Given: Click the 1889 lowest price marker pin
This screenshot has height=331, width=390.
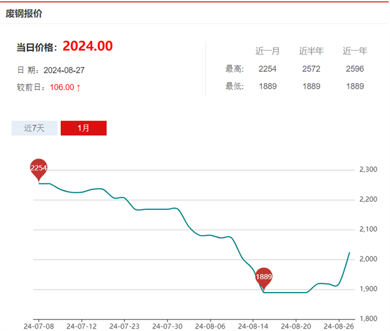Looking at the screenshot, I should point(263,277).
